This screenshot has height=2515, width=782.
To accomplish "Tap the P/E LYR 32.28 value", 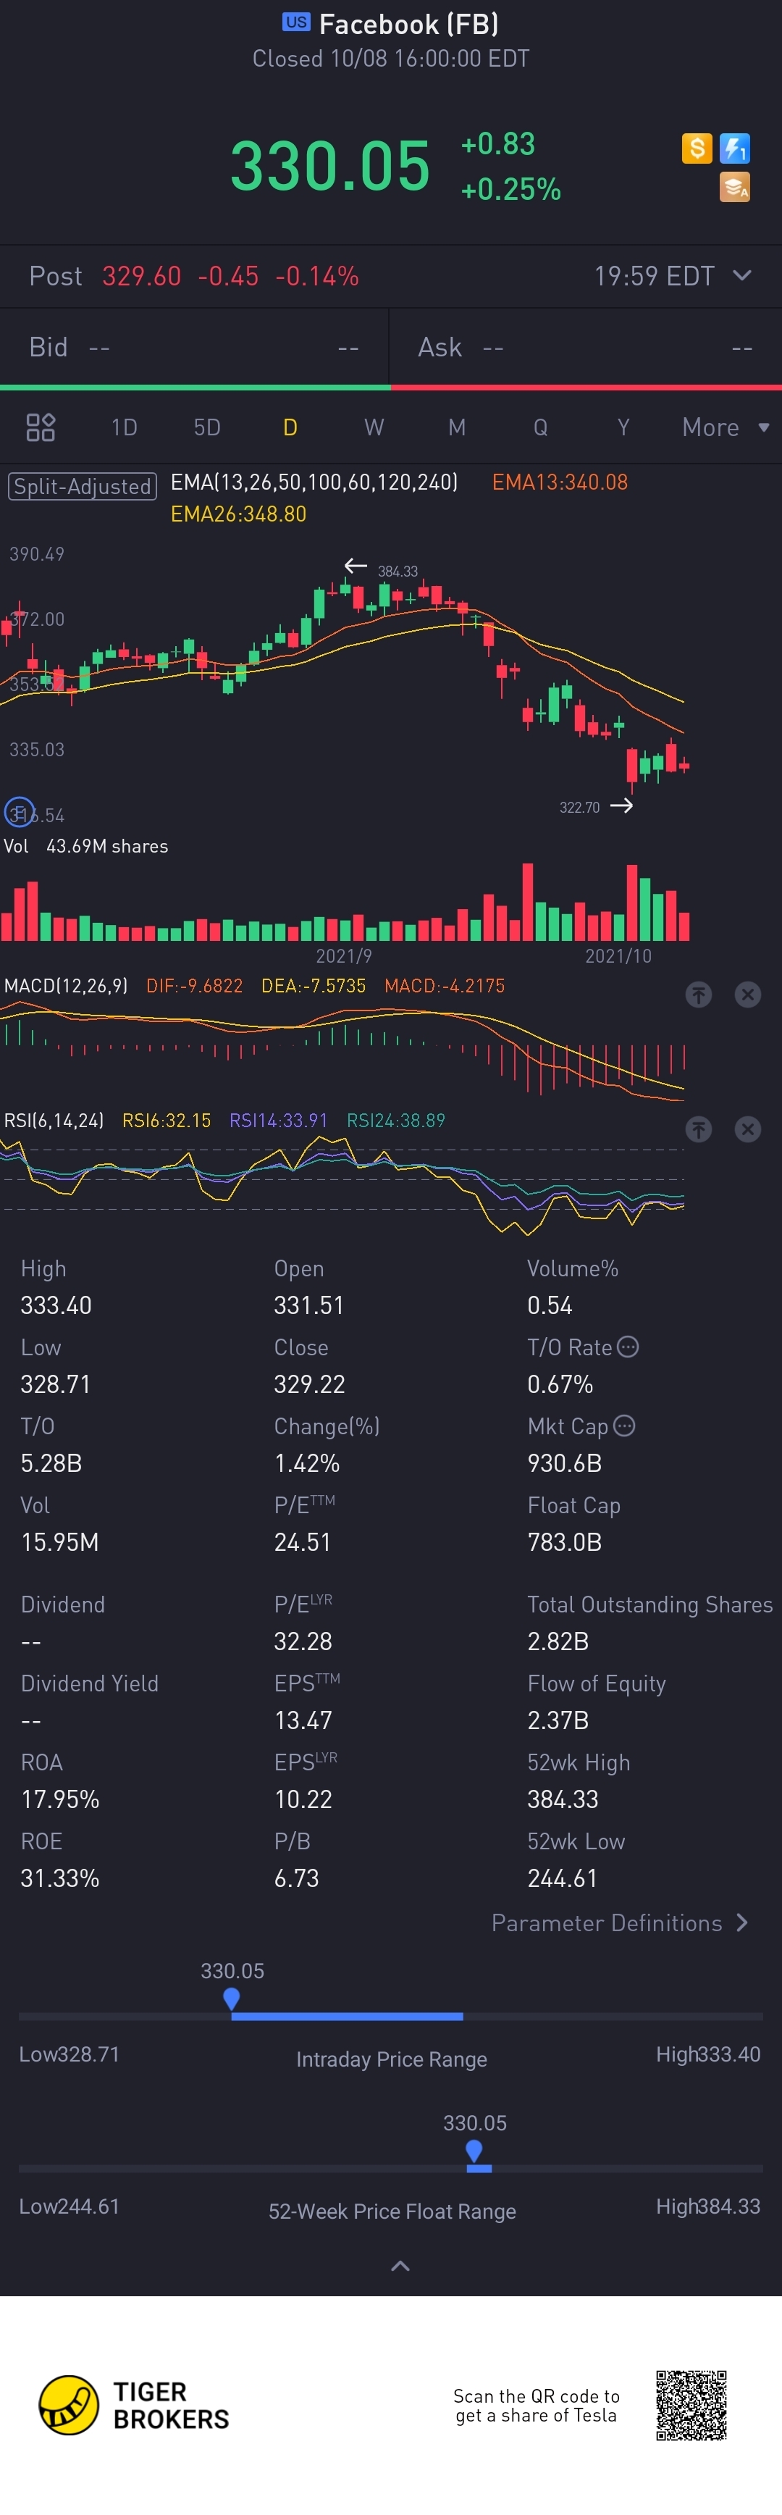I will coord(303,1641).
